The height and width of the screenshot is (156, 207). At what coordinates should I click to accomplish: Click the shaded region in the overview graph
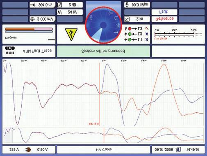coord(8,135)
